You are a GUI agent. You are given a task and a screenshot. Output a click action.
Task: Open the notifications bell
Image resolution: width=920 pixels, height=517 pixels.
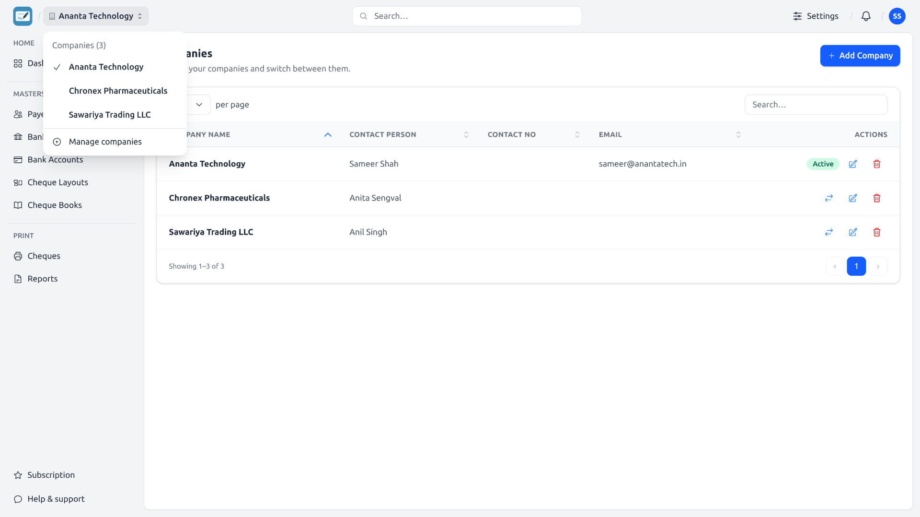[866, 16]
